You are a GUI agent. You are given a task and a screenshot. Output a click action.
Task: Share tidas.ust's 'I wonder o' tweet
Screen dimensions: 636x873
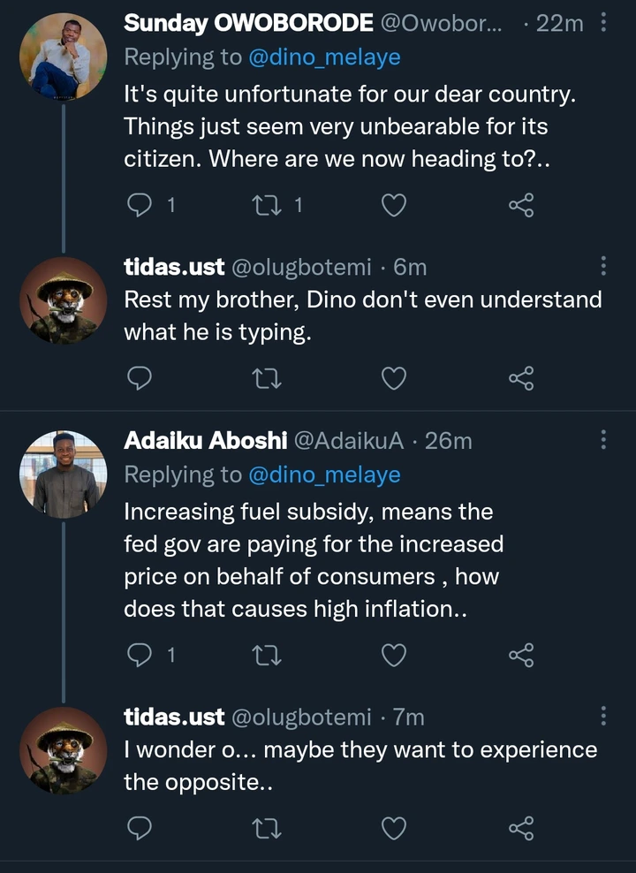tap(521, 828)
